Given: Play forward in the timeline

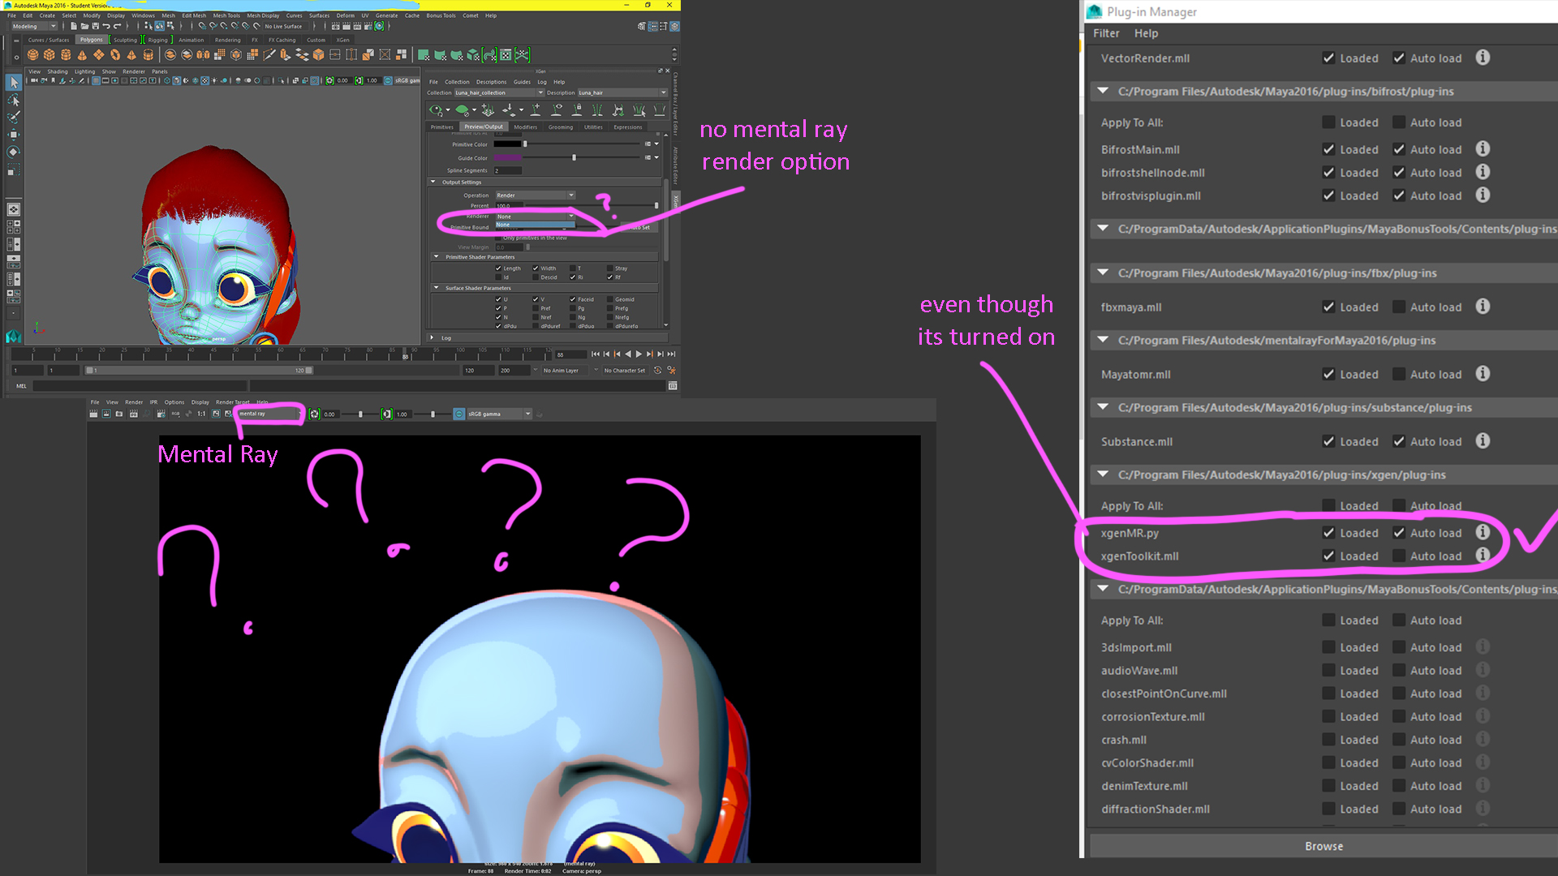Looking at the screenshot, I should tap(639, 354).
